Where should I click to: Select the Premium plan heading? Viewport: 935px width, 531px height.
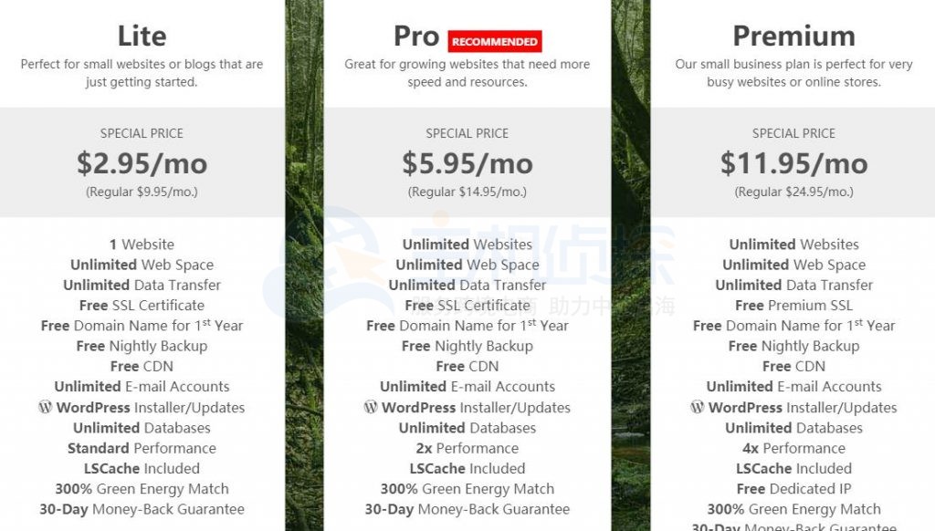(793, 36)
